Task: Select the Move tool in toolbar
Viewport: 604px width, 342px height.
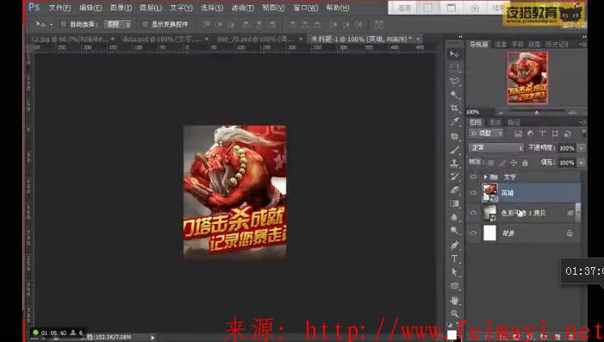Action: 455,54
